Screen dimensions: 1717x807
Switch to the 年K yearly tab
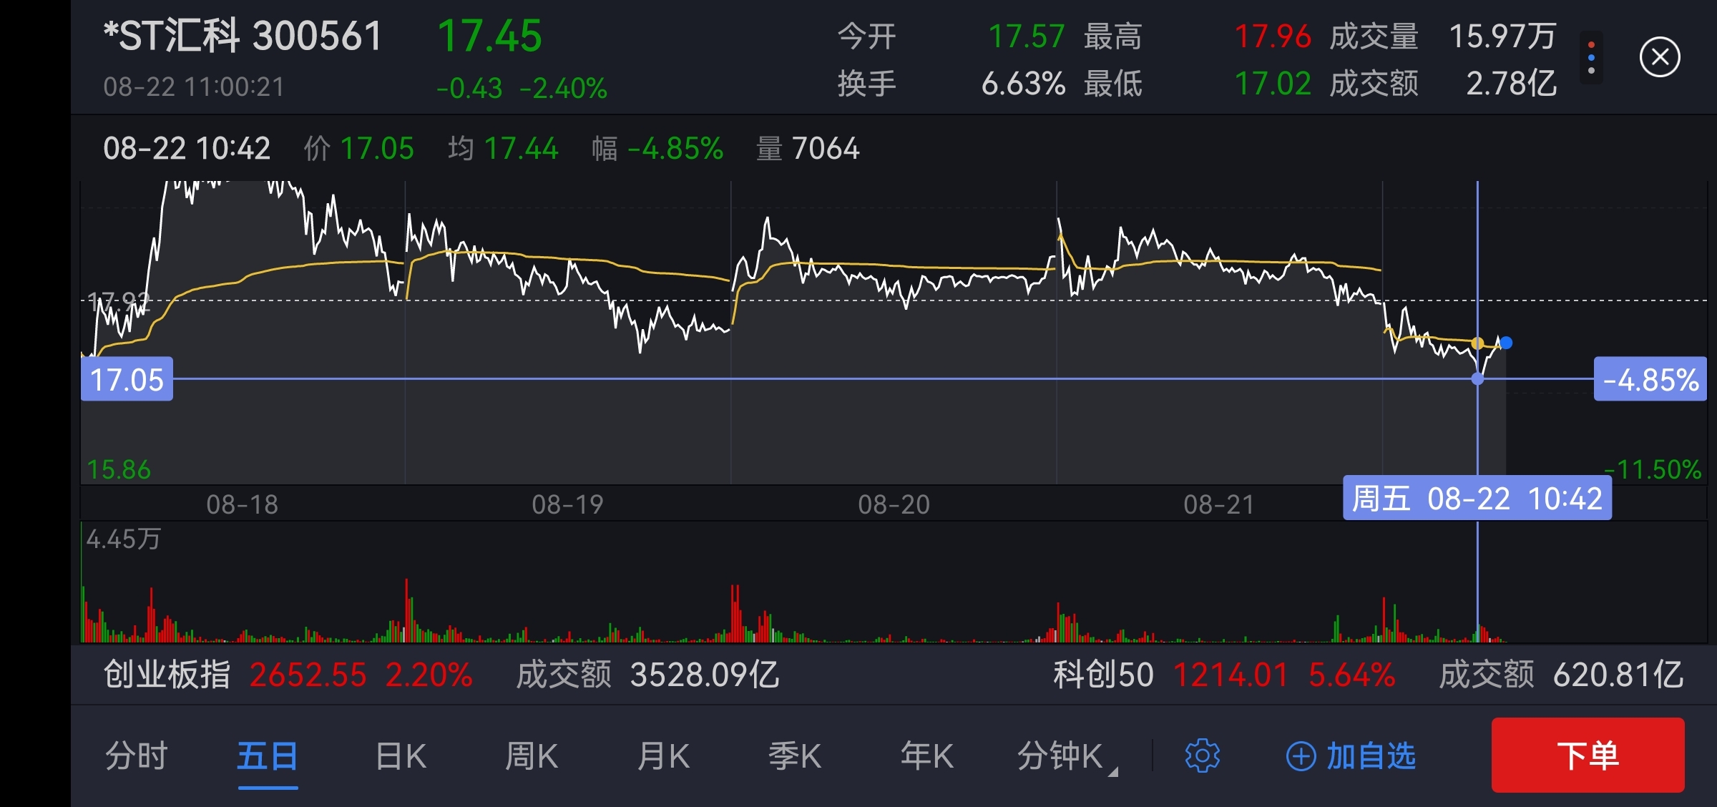click(x=926, y=755)
